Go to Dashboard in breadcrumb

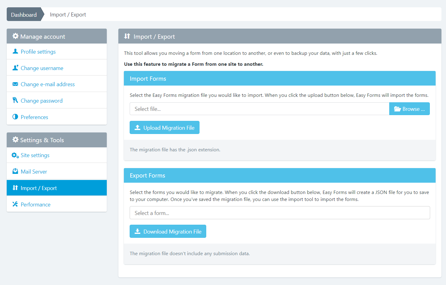[24, 15]
